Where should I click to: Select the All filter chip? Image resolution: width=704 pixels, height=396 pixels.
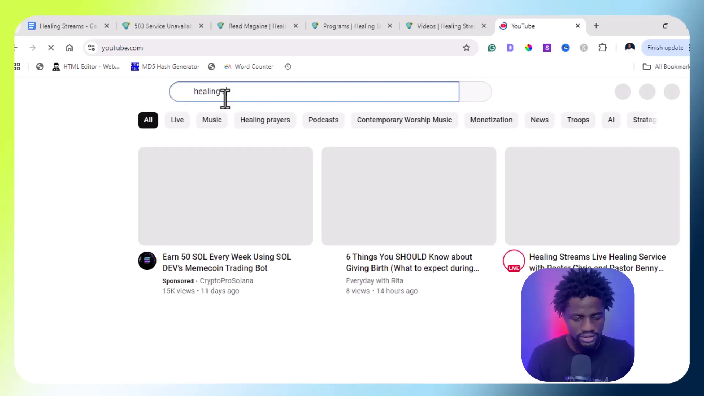148,120
